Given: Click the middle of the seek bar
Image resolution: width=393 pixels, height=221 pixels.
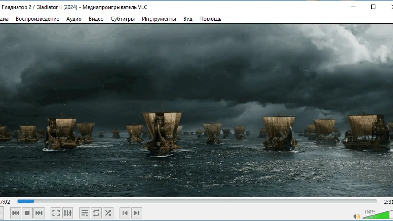Looking at the screenshot, I should pyautogui.click(x=197, y=201).
